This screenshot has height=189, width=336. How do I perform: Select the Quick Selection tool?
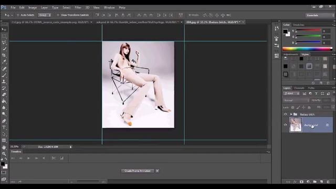[4, 49]
